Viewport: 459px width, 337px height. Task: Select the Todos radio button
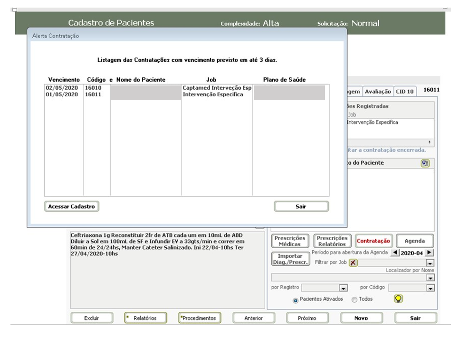354,300
